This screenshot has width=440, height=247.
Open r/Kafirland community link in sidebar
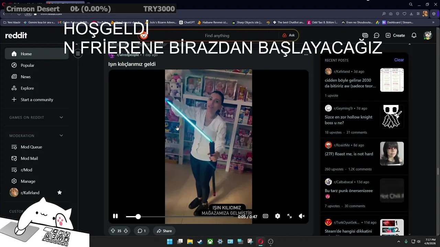pyautogui.click(x=30, y=192)
